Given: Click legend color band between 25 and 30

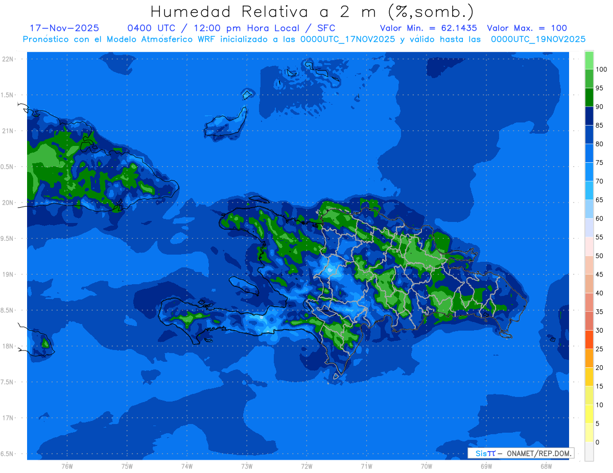Looking at the screenshot, I should pos(589,339).
